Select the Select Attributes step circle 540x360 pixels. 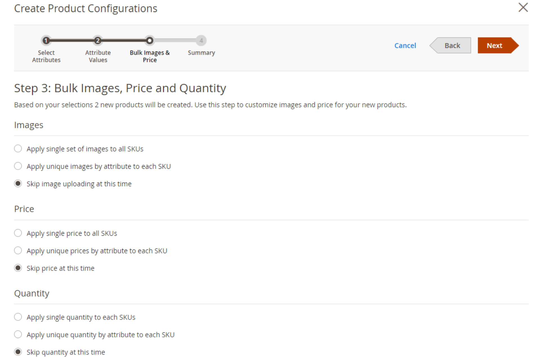[46, 40]
